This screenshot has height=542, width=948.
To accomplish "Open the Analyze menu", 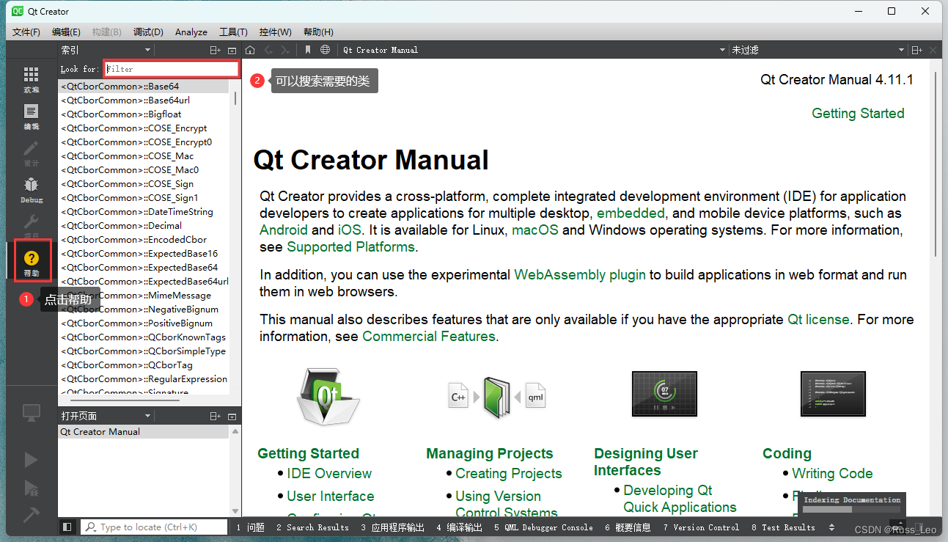I will pos(191,32).
